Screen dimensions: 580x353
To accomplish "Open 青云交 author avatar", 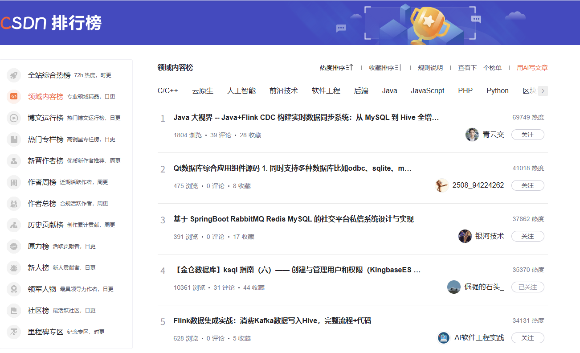I will tap(472, 135).
